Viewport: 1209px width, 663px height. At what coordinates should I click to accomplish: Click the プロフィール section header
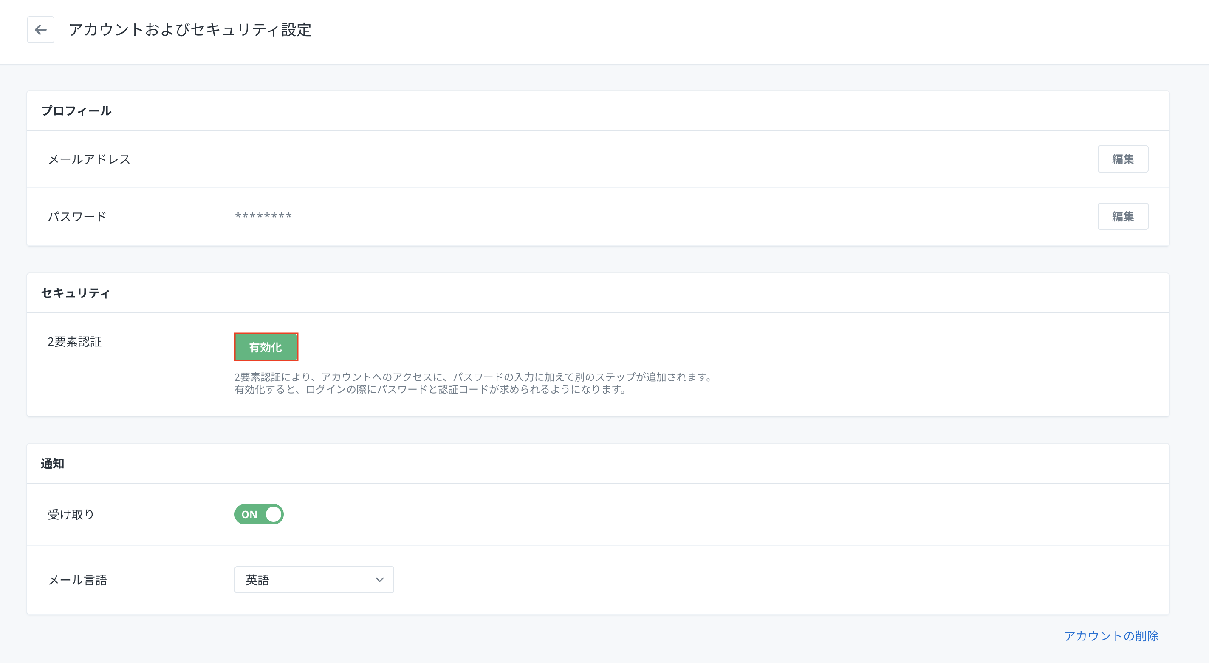click(x=76, y=111)
